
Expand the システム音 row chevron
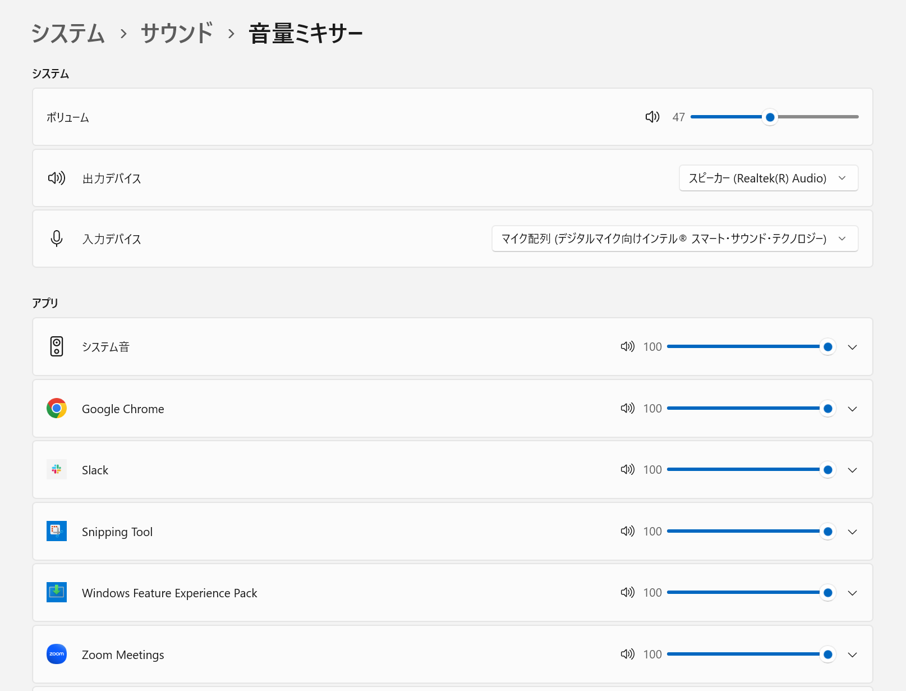[x=852, y=347]
